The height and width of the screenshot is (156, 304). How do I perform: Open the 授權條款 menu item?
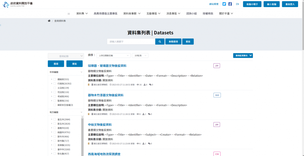(208, 14)
